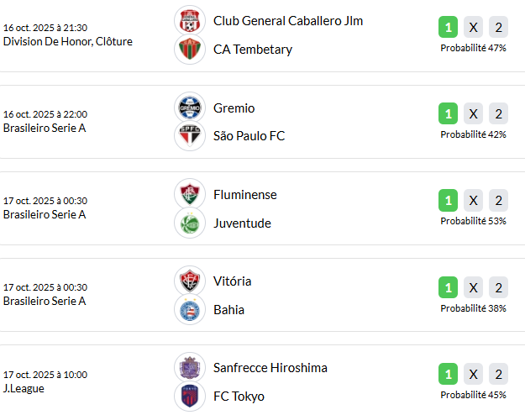Viewport: 525px width, 415px height.
Task: Select draw X for Gremio match
Action: (x=473, y=113)
